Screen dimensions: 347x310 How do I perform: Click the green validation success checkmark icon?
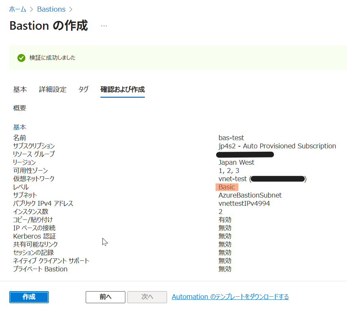[21, 58]
